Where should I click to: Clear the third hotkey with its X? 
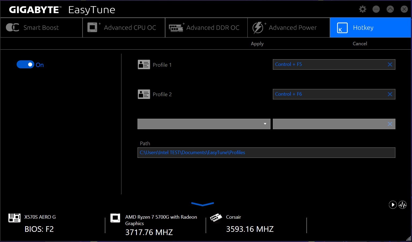click(390, 124)
